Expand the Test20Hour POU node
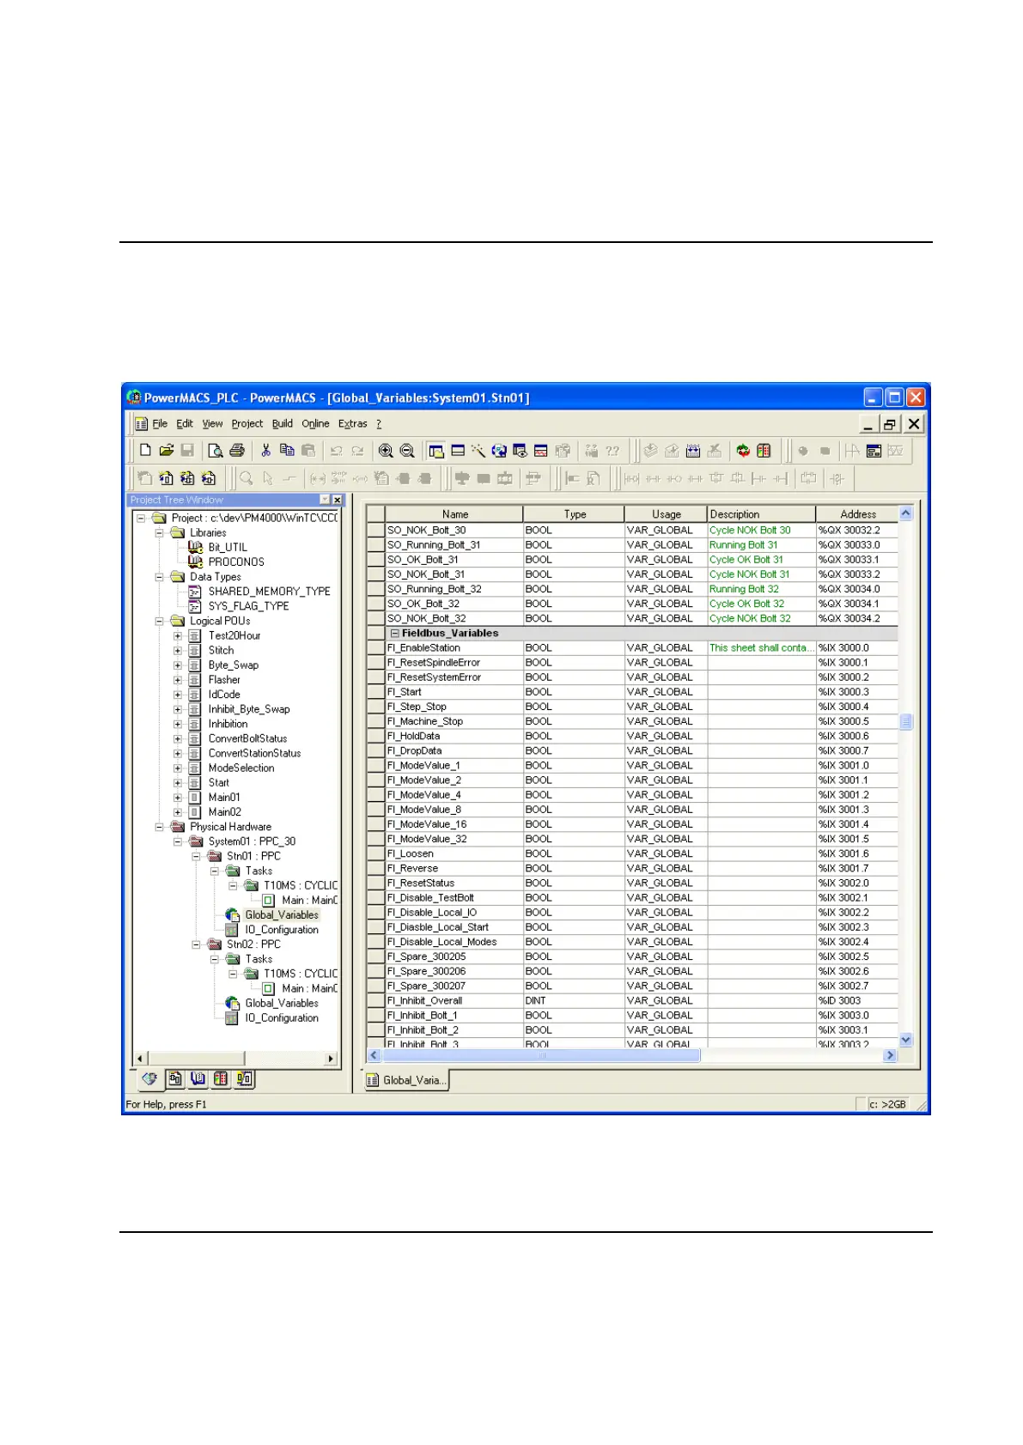The height and width of the screenshot is (1445, 1023). (178, 635)
